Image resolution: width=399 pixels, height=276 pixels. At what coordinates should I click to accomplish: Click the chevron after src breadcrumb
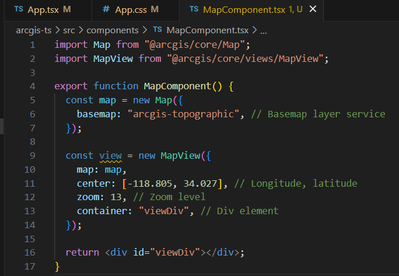tap(81, 30)
